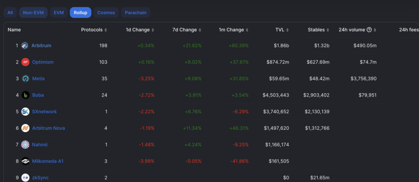
Task: Click Arbitrum Nova TVL value $1,497,620
Action: click(x=277, y=128)
